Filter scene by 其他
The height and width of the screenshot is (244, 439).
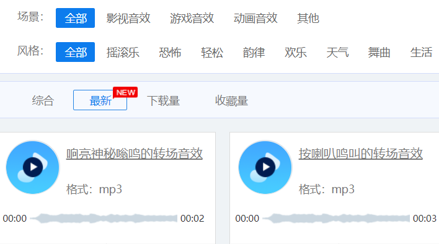click(x=308, y=19)
